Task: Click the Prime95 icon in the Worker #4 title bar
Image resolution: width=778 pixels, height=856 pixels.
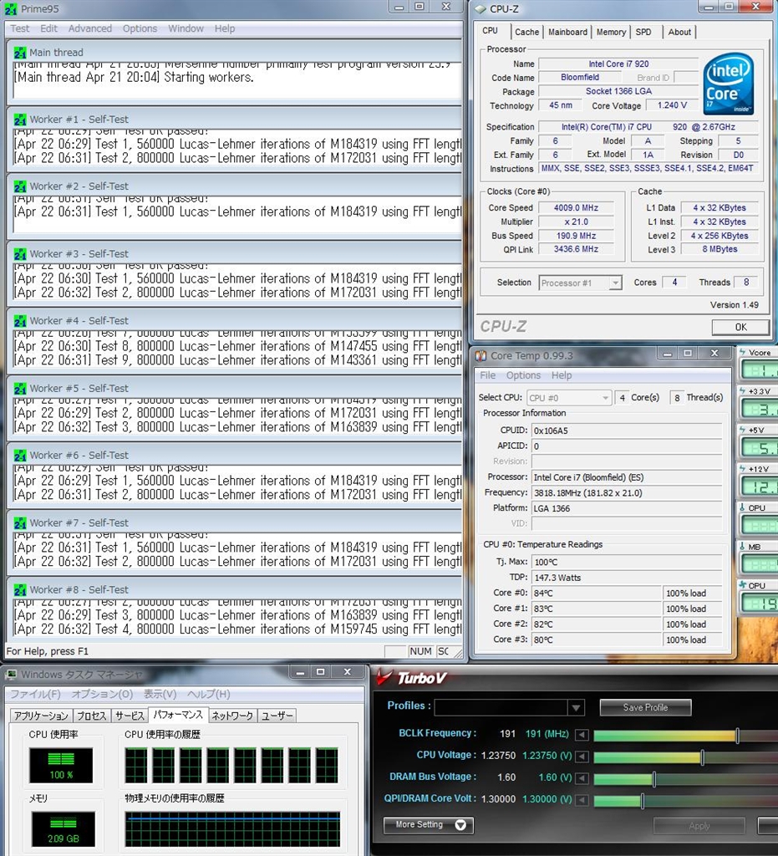Action: pos(20,321)
